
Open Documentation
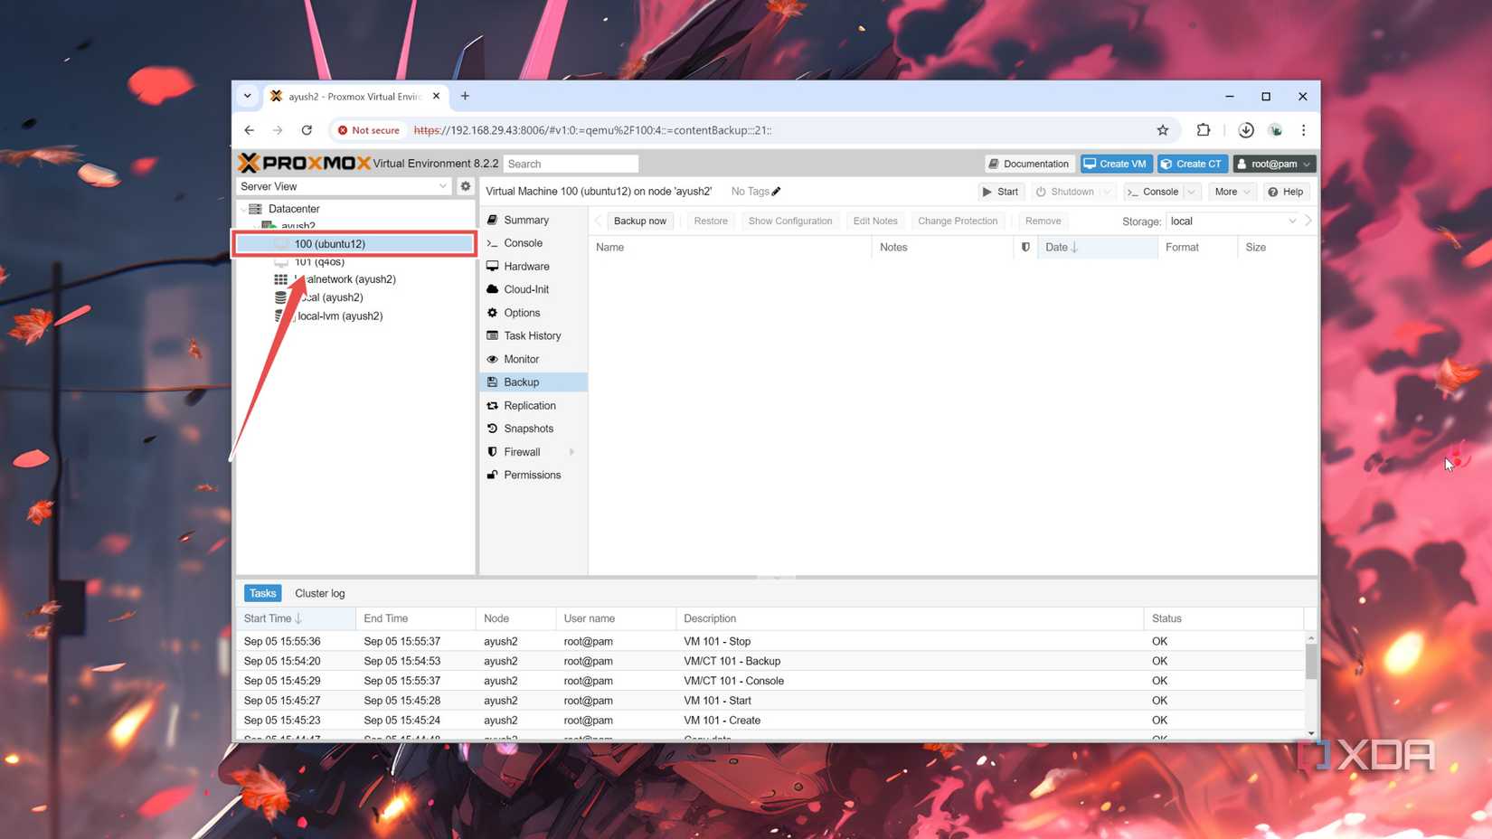click(x=1029, y=164)
